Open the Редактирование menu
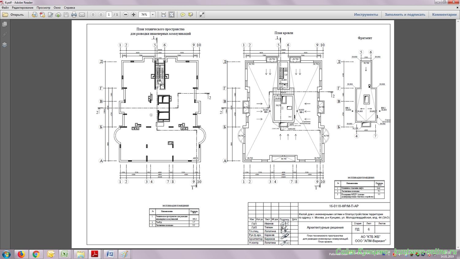Screen dimensions: 460x259 [x=23, y=8]
